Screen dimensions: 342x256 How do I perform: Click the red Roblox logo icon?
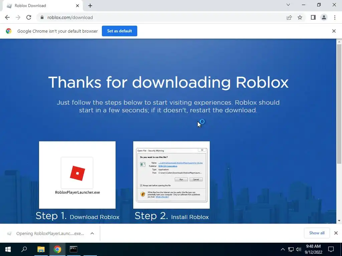tap(77, 173)
